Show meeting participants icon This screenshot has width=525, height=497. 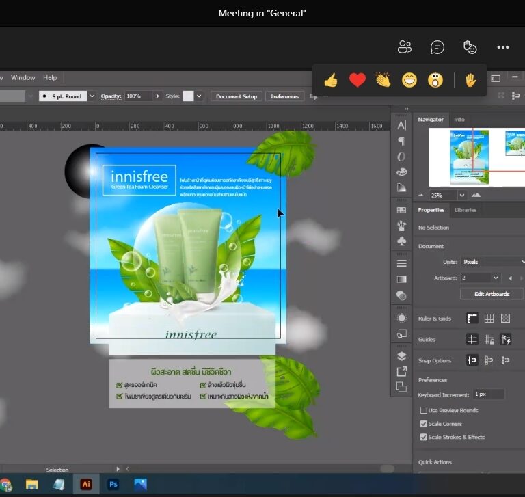[405, 47]
